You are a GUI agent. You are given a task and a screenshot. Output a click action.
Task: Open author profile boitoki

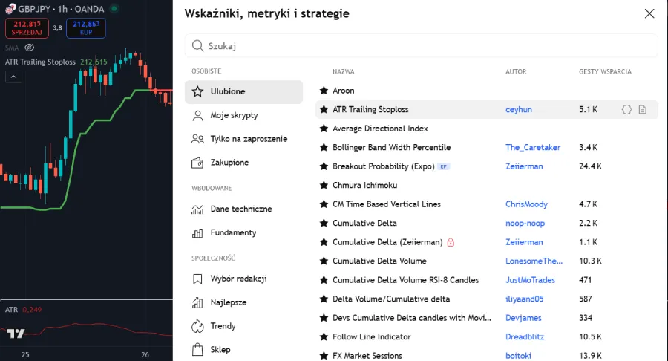pos(519,356)
